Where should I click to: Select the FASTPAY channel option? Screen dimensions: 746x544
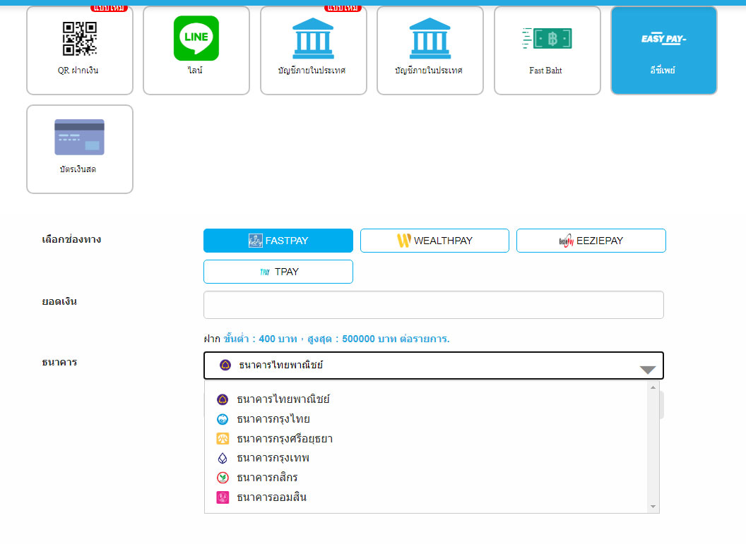tap(278, 241)
